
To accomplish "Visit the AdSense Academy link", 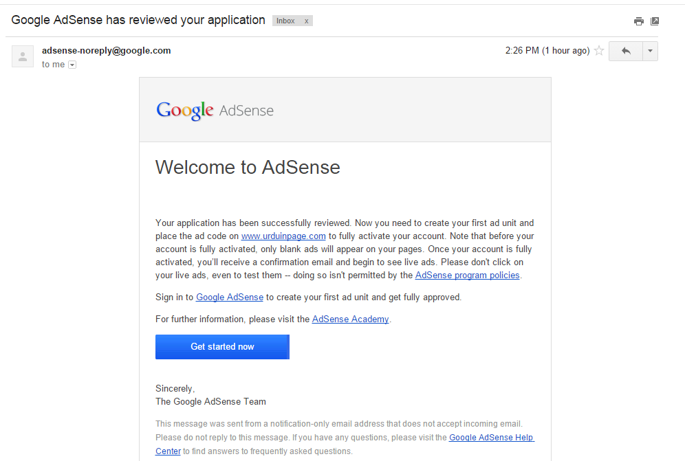I will [351, 319].
